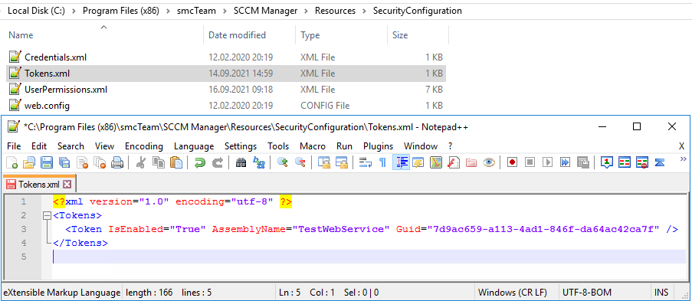The image size is (692, 301).
Task: Click the Print toolbar icon
Action: pos(117,162)
